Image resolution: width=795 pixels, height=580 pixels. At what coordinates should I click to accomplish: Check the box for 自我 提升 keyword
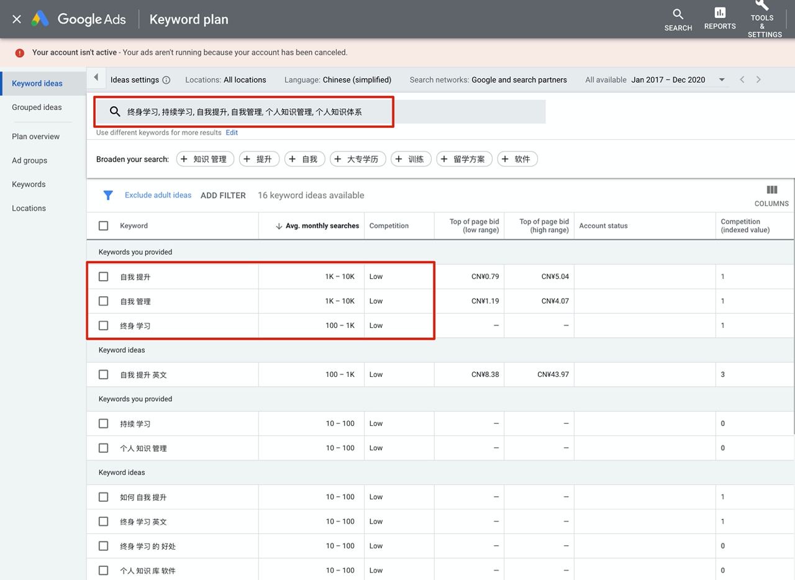coord(104,277)
